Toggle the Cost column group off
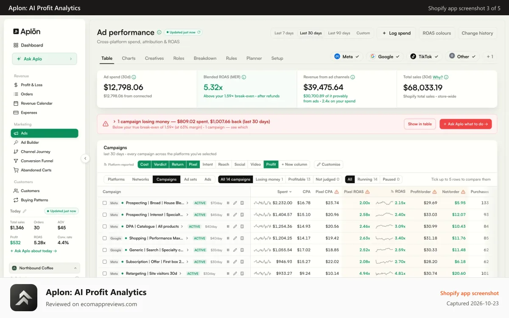 click(x=145, y=165)
